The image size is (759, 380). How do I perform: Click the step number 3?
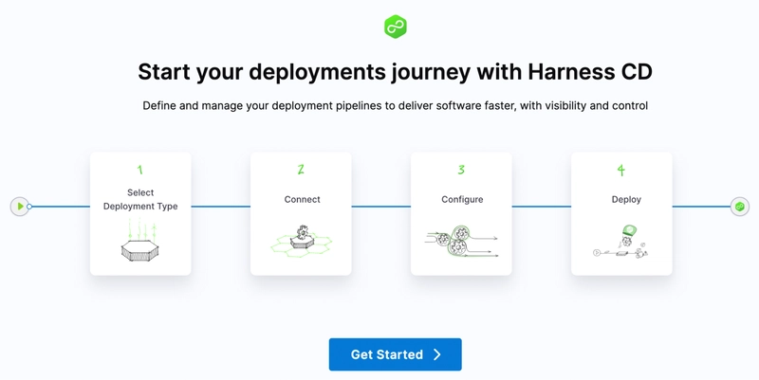461,170
